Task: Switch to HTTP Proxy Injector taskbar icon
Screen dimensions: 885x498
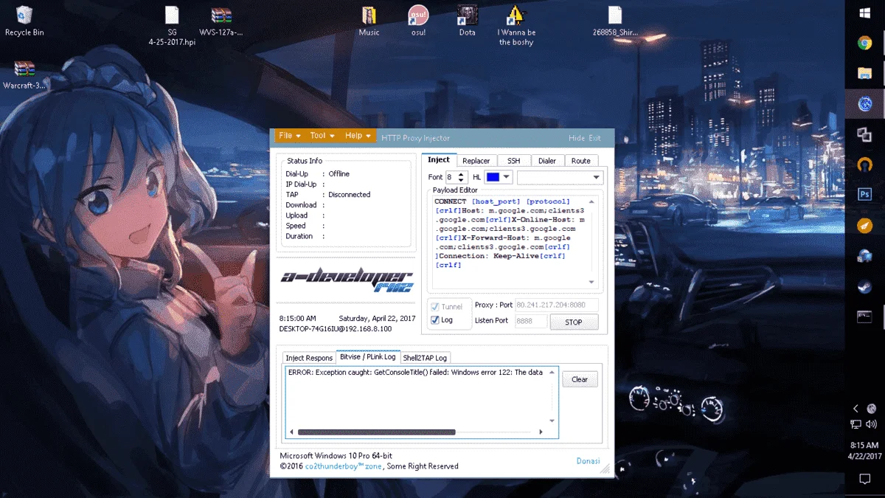Action: coord(865,104)
